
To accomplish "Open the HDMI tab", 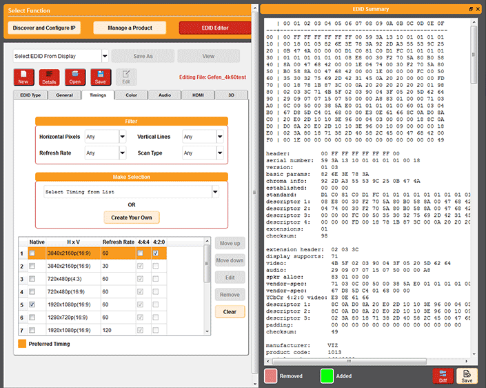I will tap(198, 95).
